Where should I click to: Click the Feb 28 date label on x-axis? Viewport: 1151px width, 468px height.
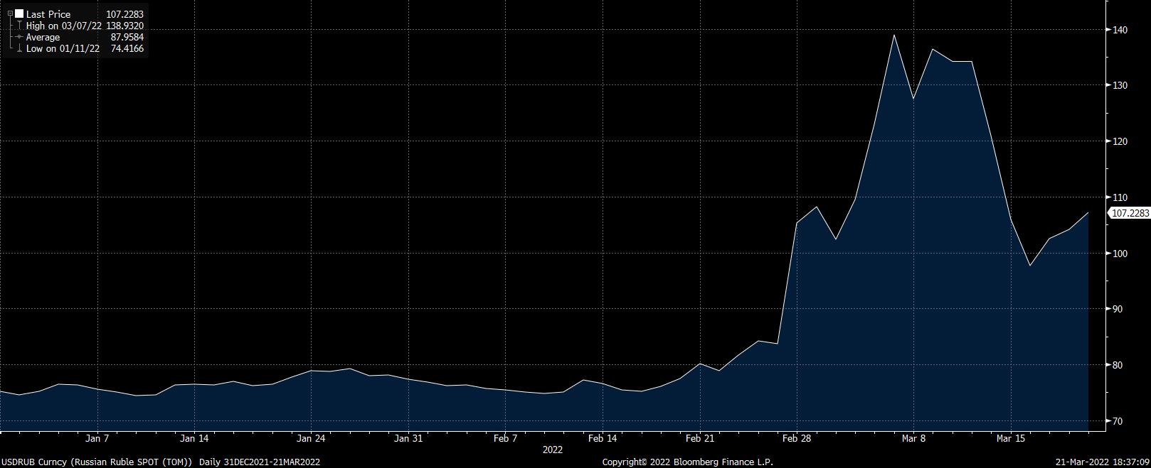click(x=796, y=438)
